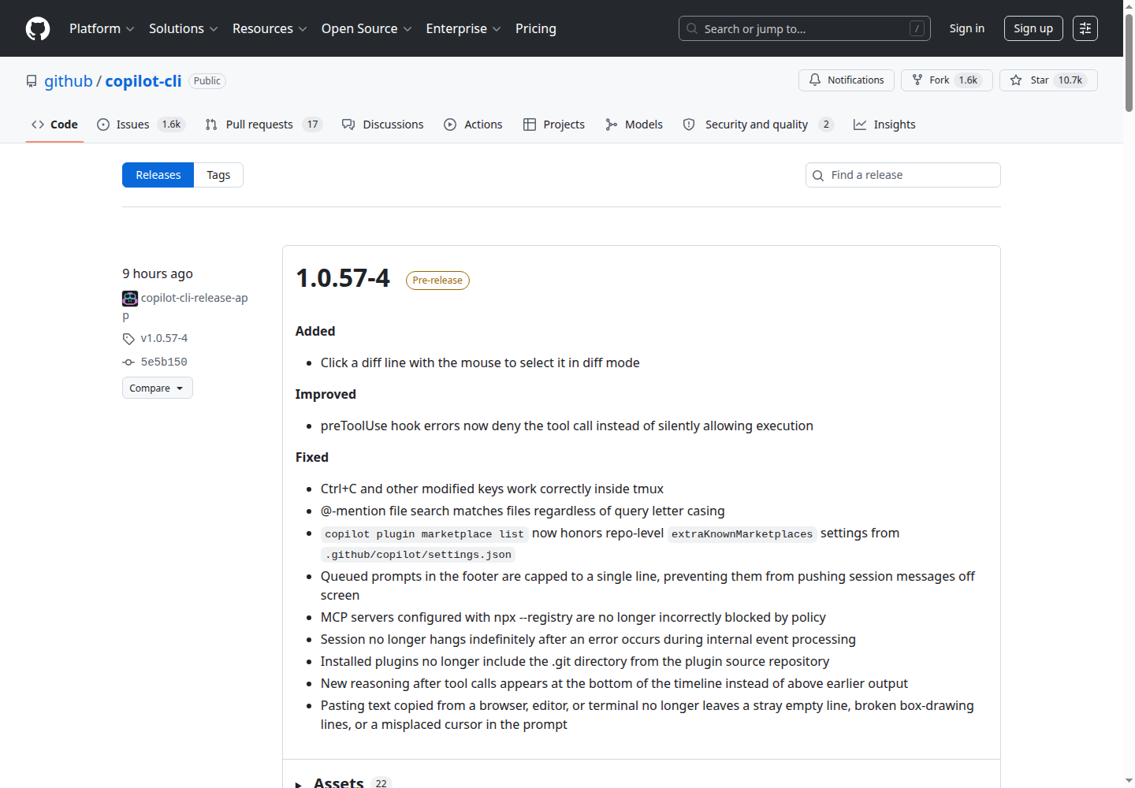Star the repository
Viewport: 1135px width, 788px height.
1048,80
